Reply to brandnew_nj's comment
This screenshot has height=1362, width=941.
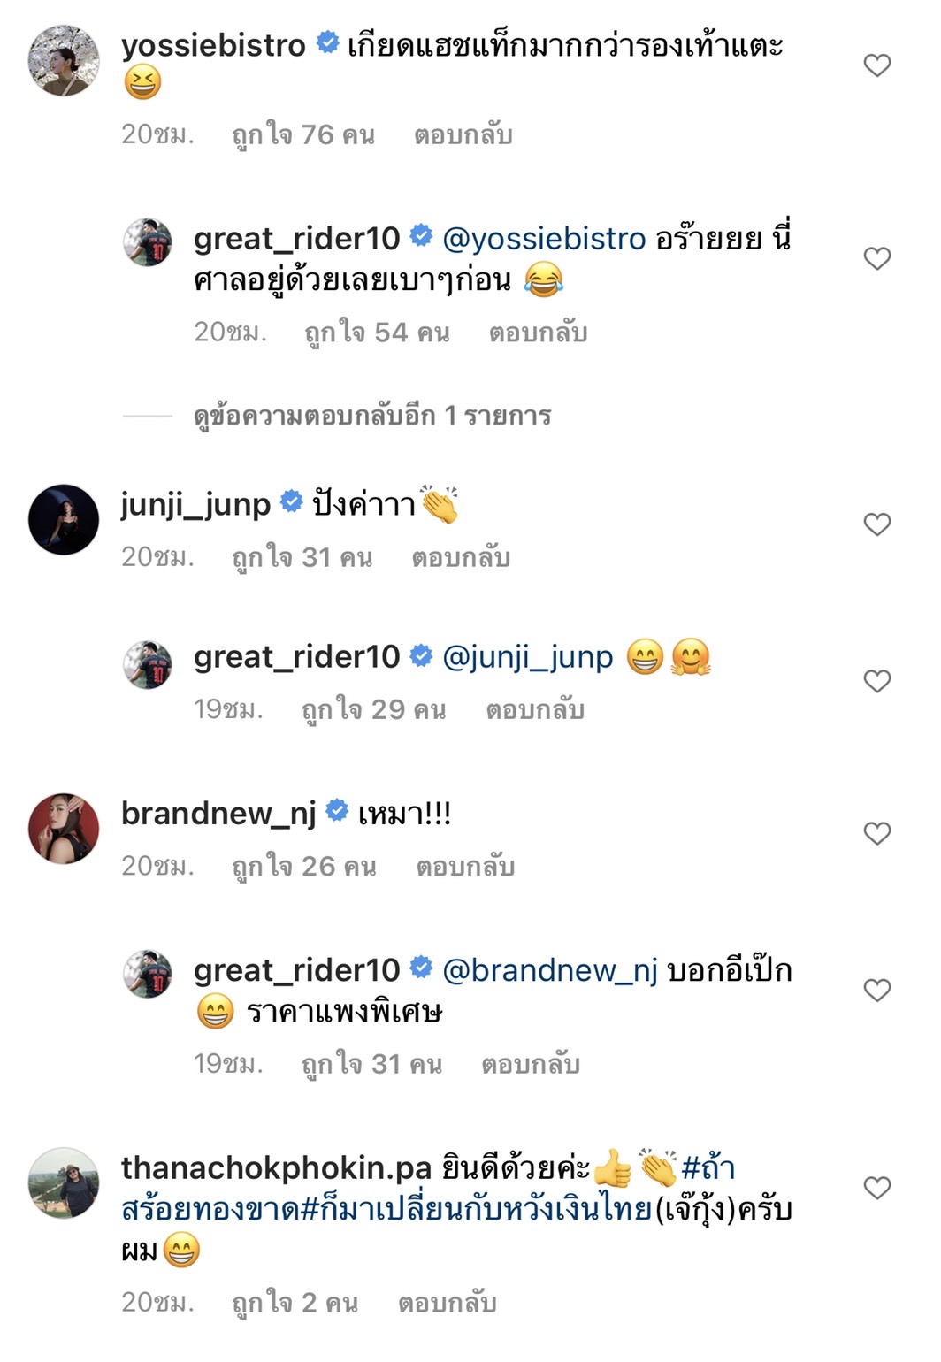click(465, 867)
